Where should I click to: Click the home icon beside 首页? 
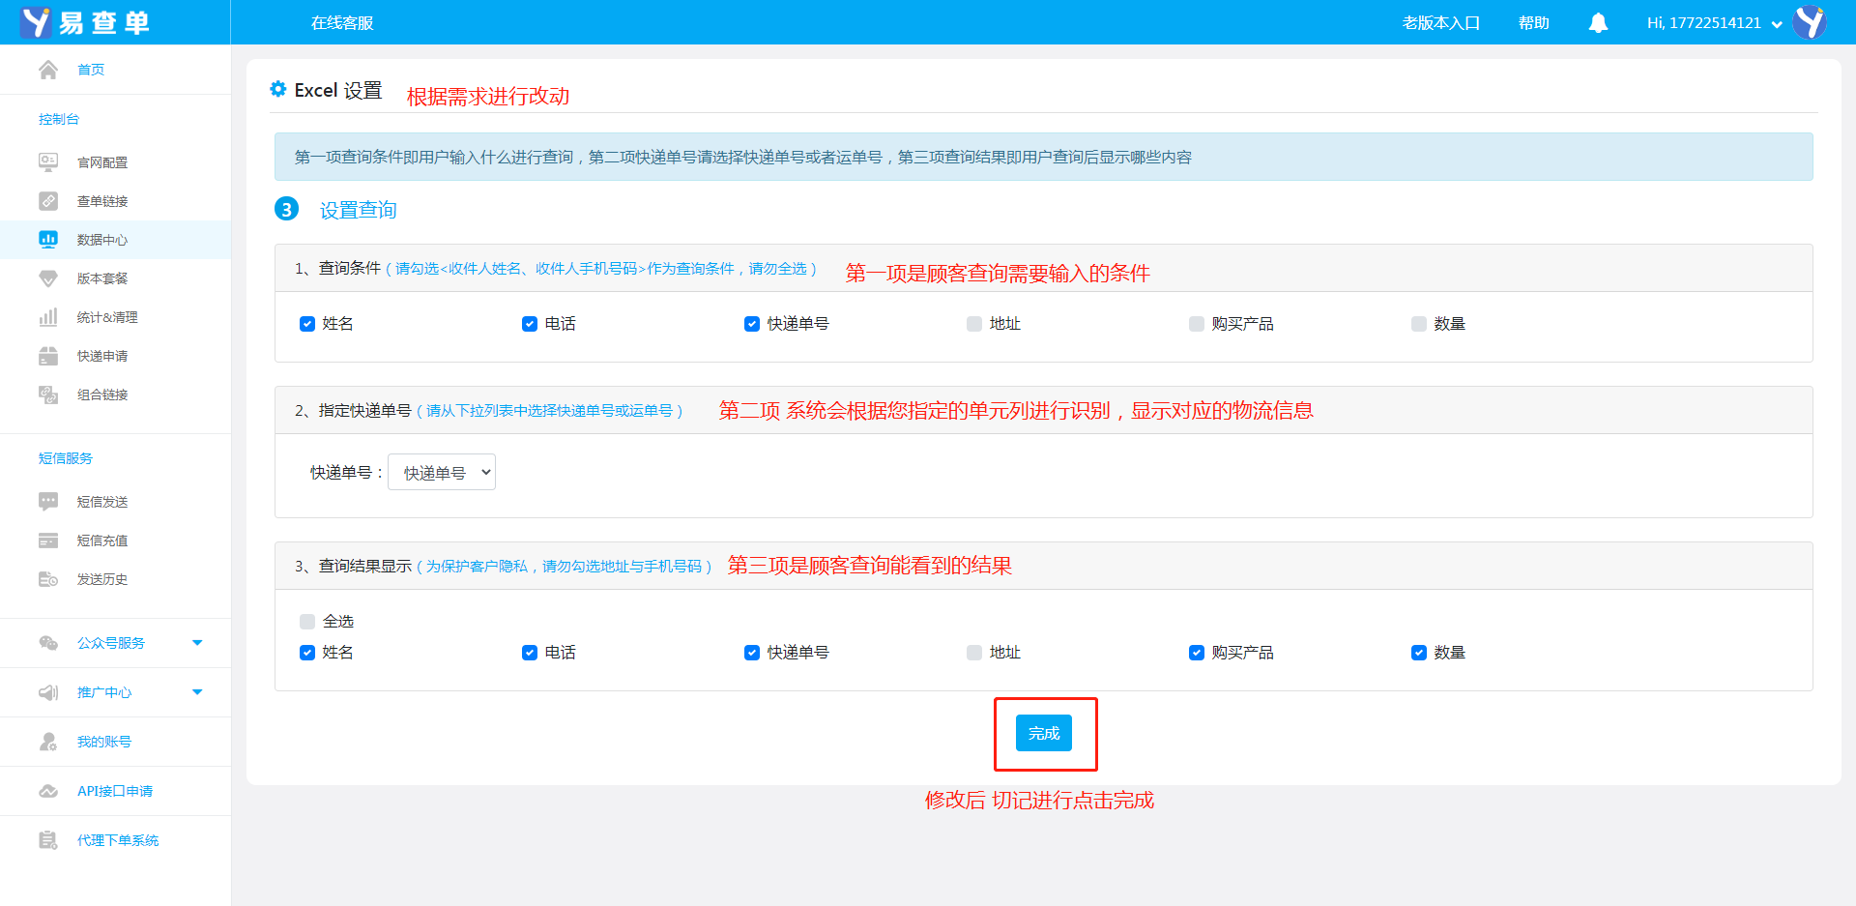tap(48, 70)
